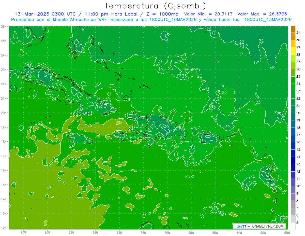This screenshot has width=305, height=236.
Task: Click the "SisTT - ONAMET/REP.DOM." credit label
Action: [259, 226]
